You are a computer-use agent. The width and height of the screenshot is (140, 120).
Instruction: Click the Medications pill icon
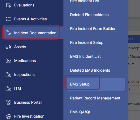pos(8,61)
